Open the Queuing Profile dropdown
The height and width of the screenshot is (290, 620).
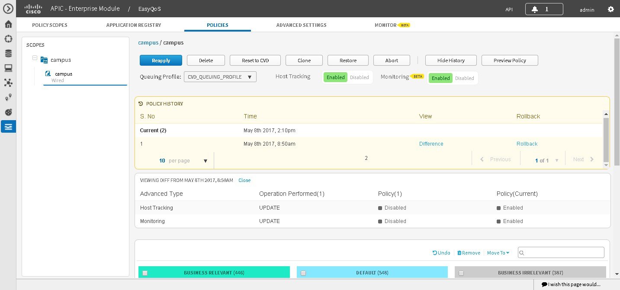tap(220, 76)
